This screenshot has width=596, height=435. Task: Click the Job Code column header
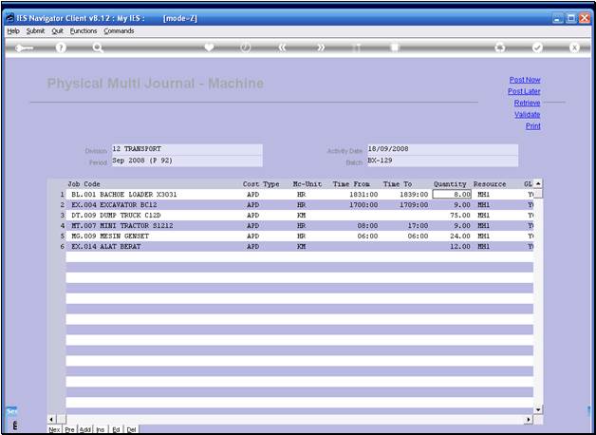pyautogui.click(x=84, y=184)
